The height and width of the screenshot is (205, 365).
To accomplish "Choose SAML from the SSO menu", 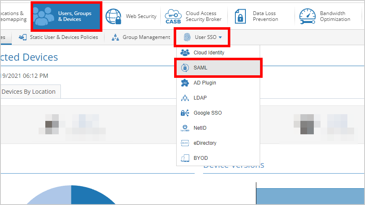I will [218, 68].
